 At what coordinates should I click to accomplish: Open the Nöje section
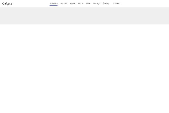tap(88, 4)
